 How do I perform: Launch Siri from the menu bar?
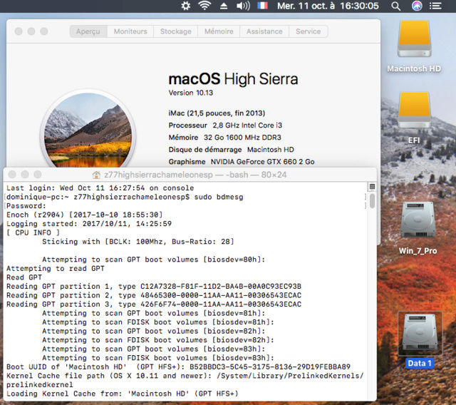[x=417, y=6]
